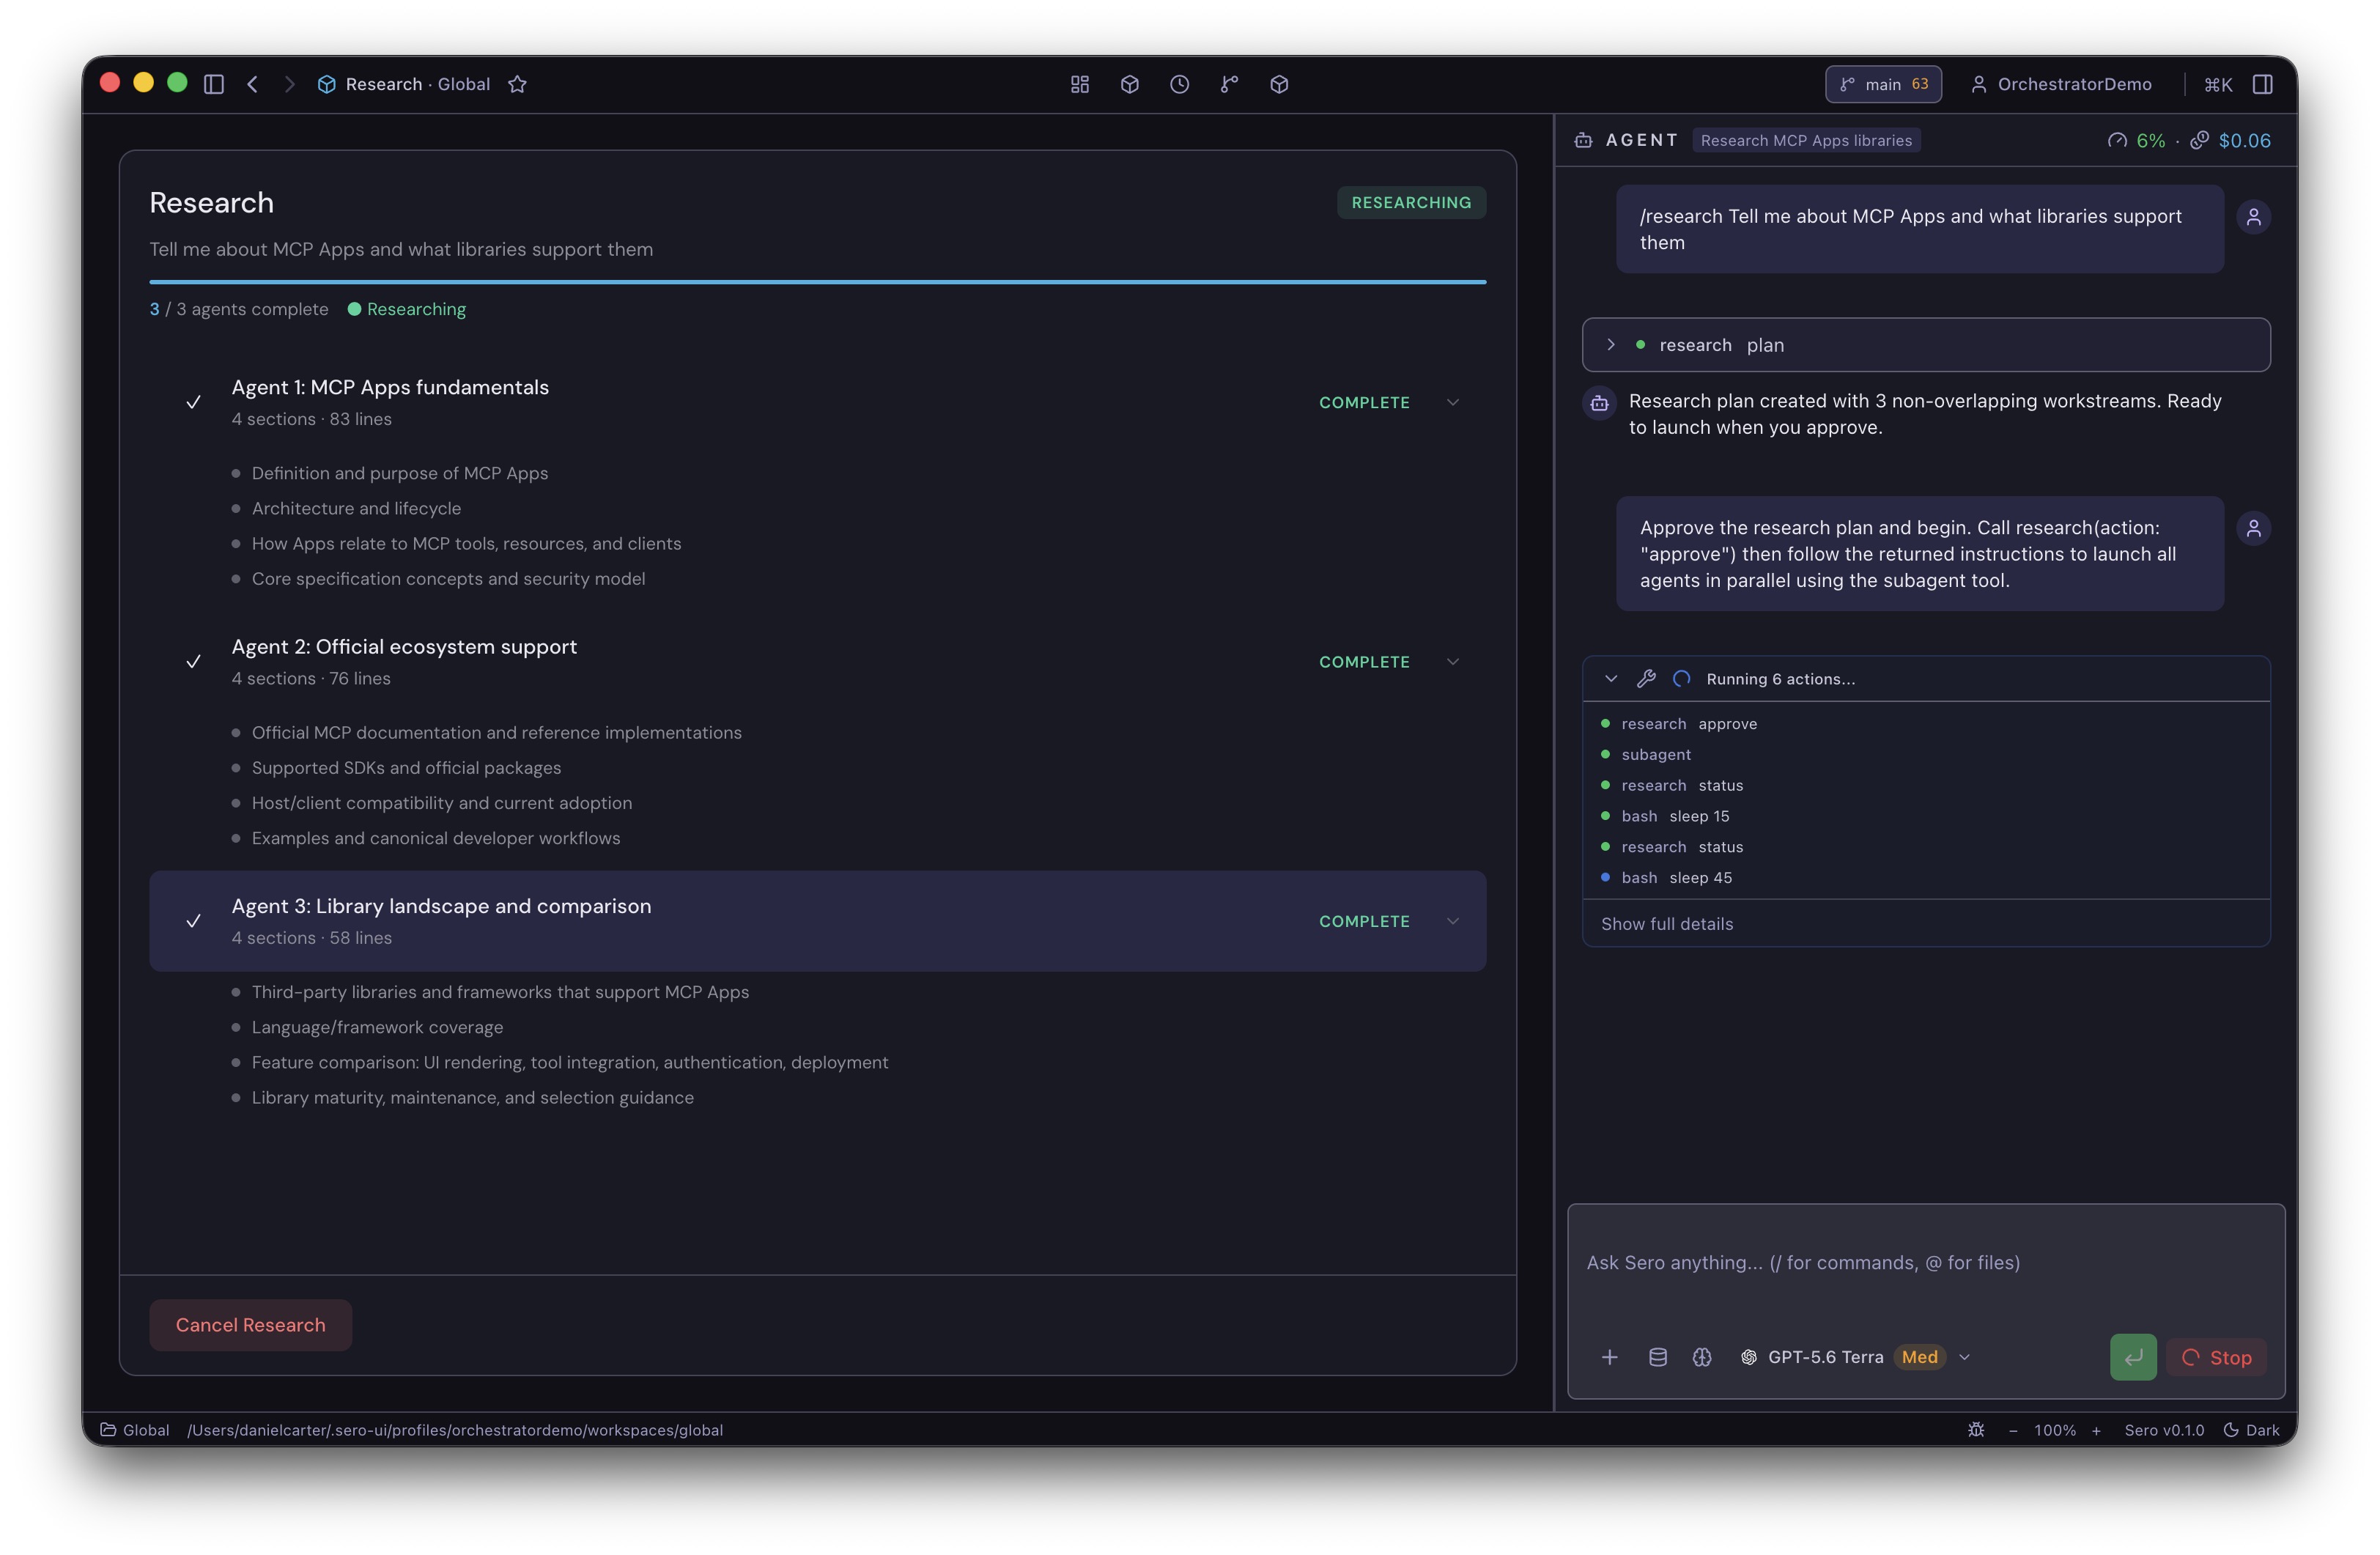Change the Med reasoning effort badge
The image size is (2380, 1555).
(1920, 1357)
